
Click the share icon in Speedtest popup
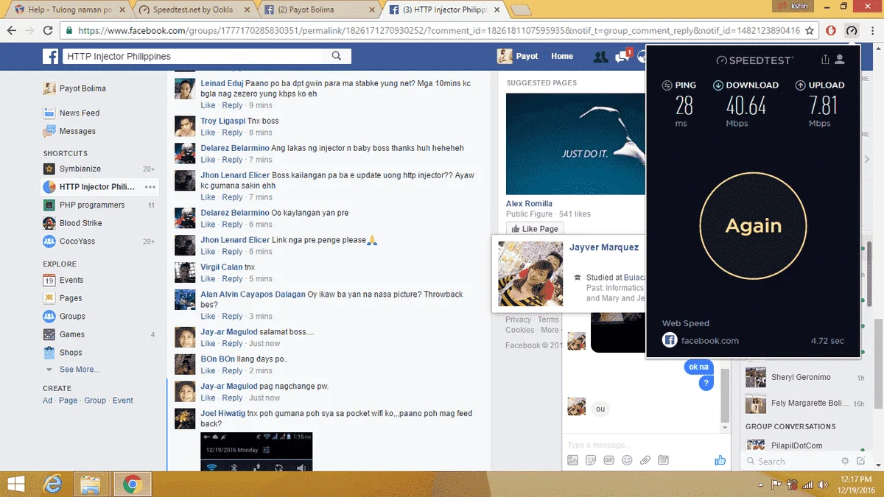coord(825,60)
